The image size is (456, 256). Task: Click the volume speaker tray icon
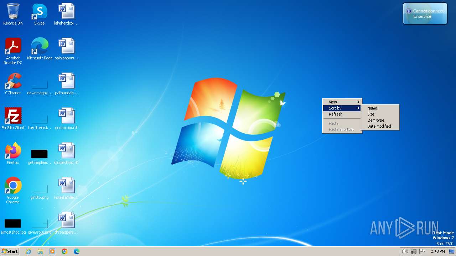click(405, 251)
